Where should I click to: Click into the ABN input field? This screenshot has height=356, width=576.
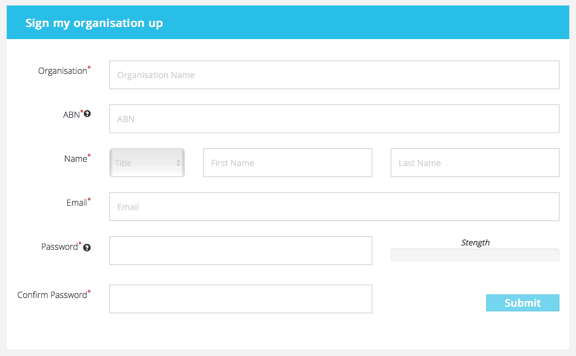(334, 119)
